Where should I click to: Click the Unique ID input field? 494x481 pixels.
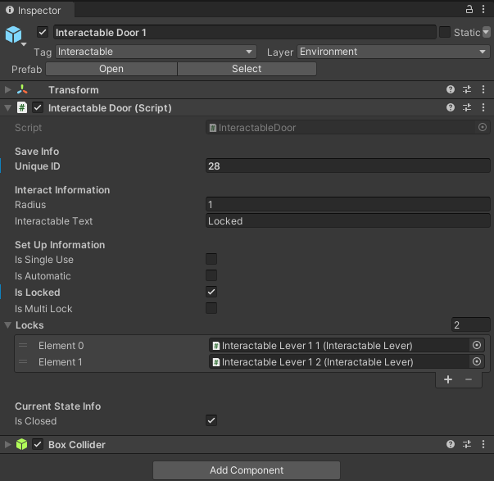pos(348,166)
